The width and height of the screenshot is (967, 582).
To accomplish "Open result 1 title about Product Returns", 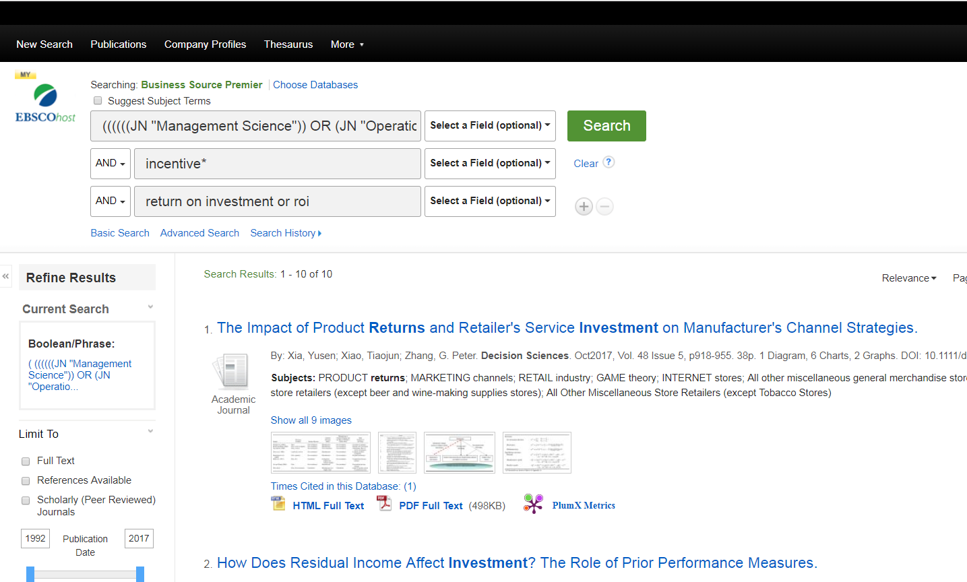I will (x=567, y=328).
